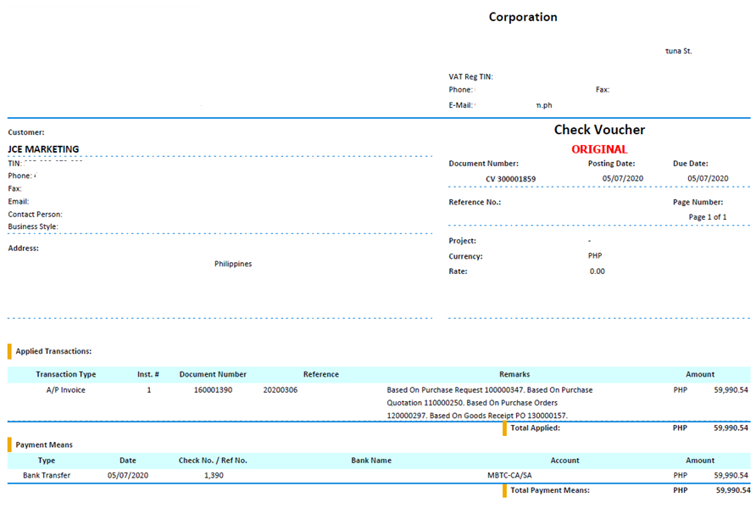Screen dimensions: 756x531
Task: Click the Payment Means section heading
Action: tap(44, 445)
